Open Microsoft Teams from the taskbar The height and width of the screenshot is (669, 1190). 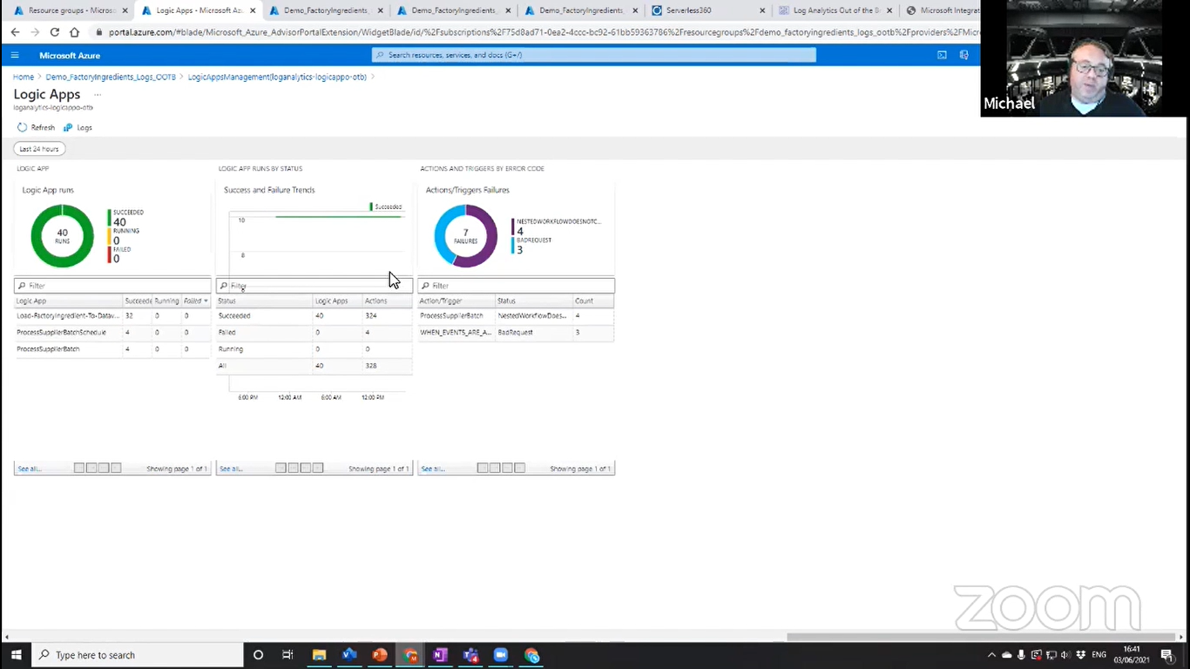pos(470,655)
